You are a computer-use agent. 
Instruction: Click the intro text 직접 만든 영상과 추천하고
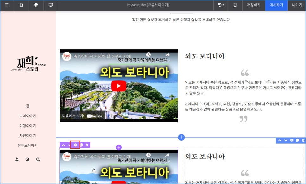pos(181,20)
